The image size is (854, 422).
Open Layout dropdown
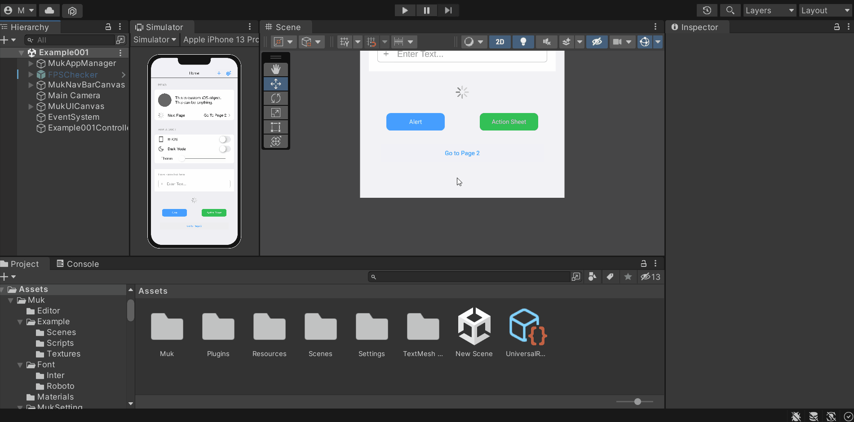825,10
